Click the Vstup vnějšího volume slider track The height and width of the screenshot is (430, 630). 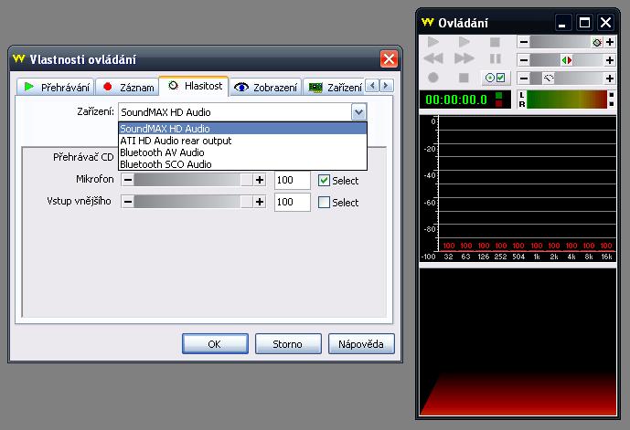pyautogui.click(x=194, y=202)
